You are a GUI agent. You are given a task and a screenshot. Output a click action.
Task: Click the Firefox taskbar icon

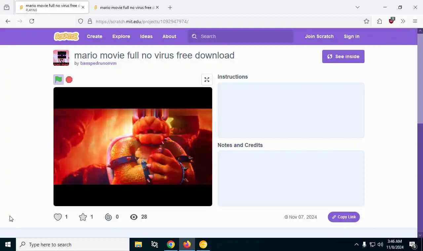point(187,244)
